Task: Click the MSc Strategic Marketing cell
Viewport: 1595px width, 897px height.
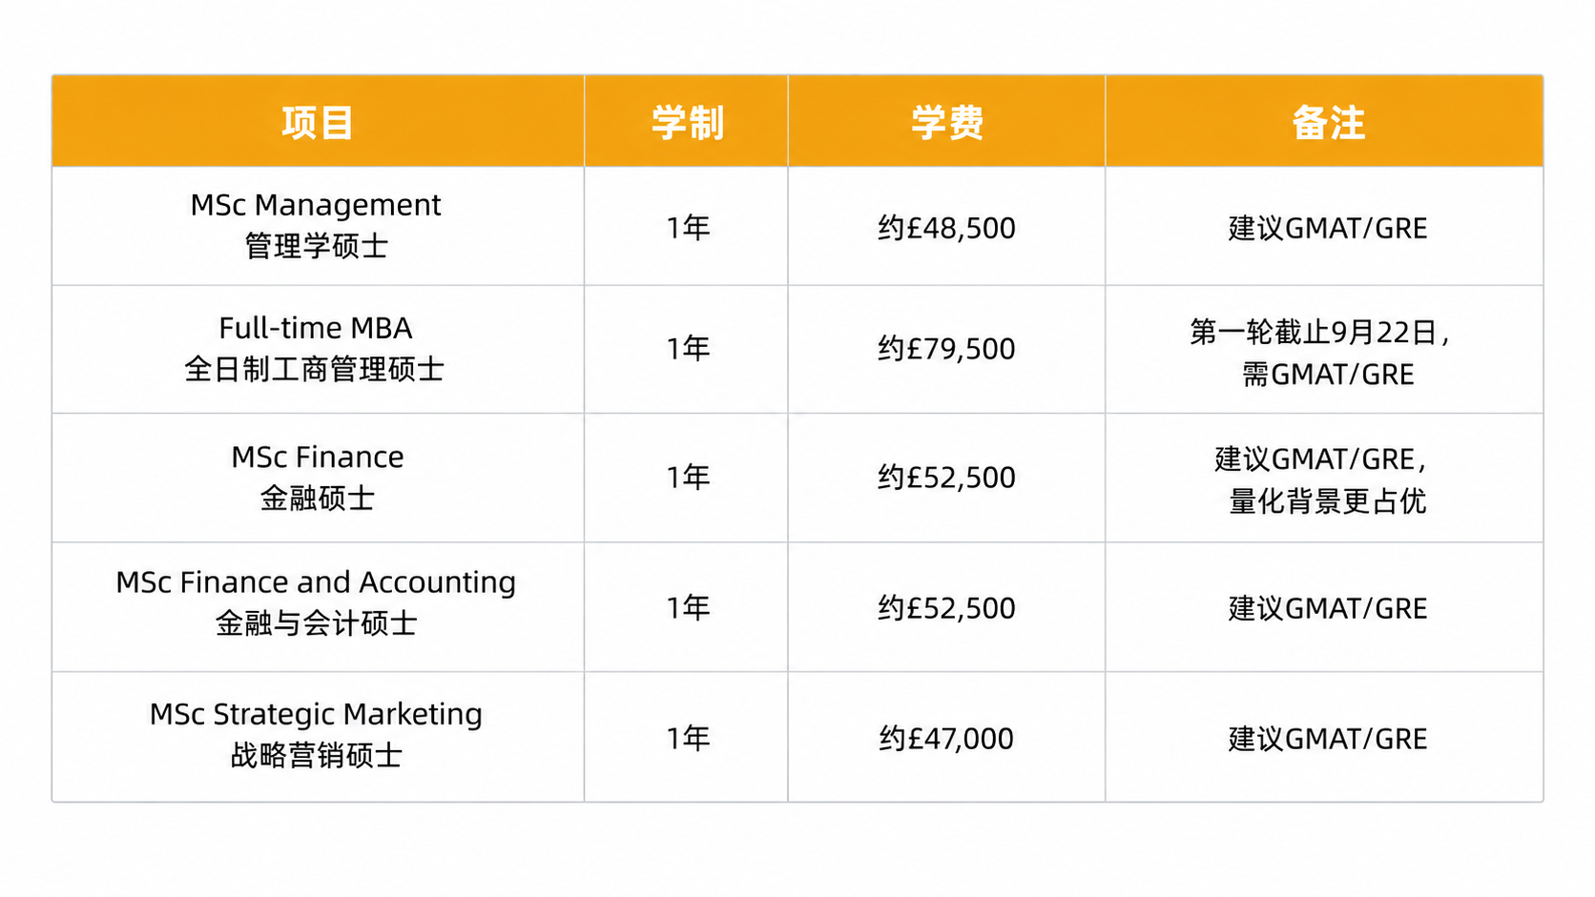Action: coord(318,737)
